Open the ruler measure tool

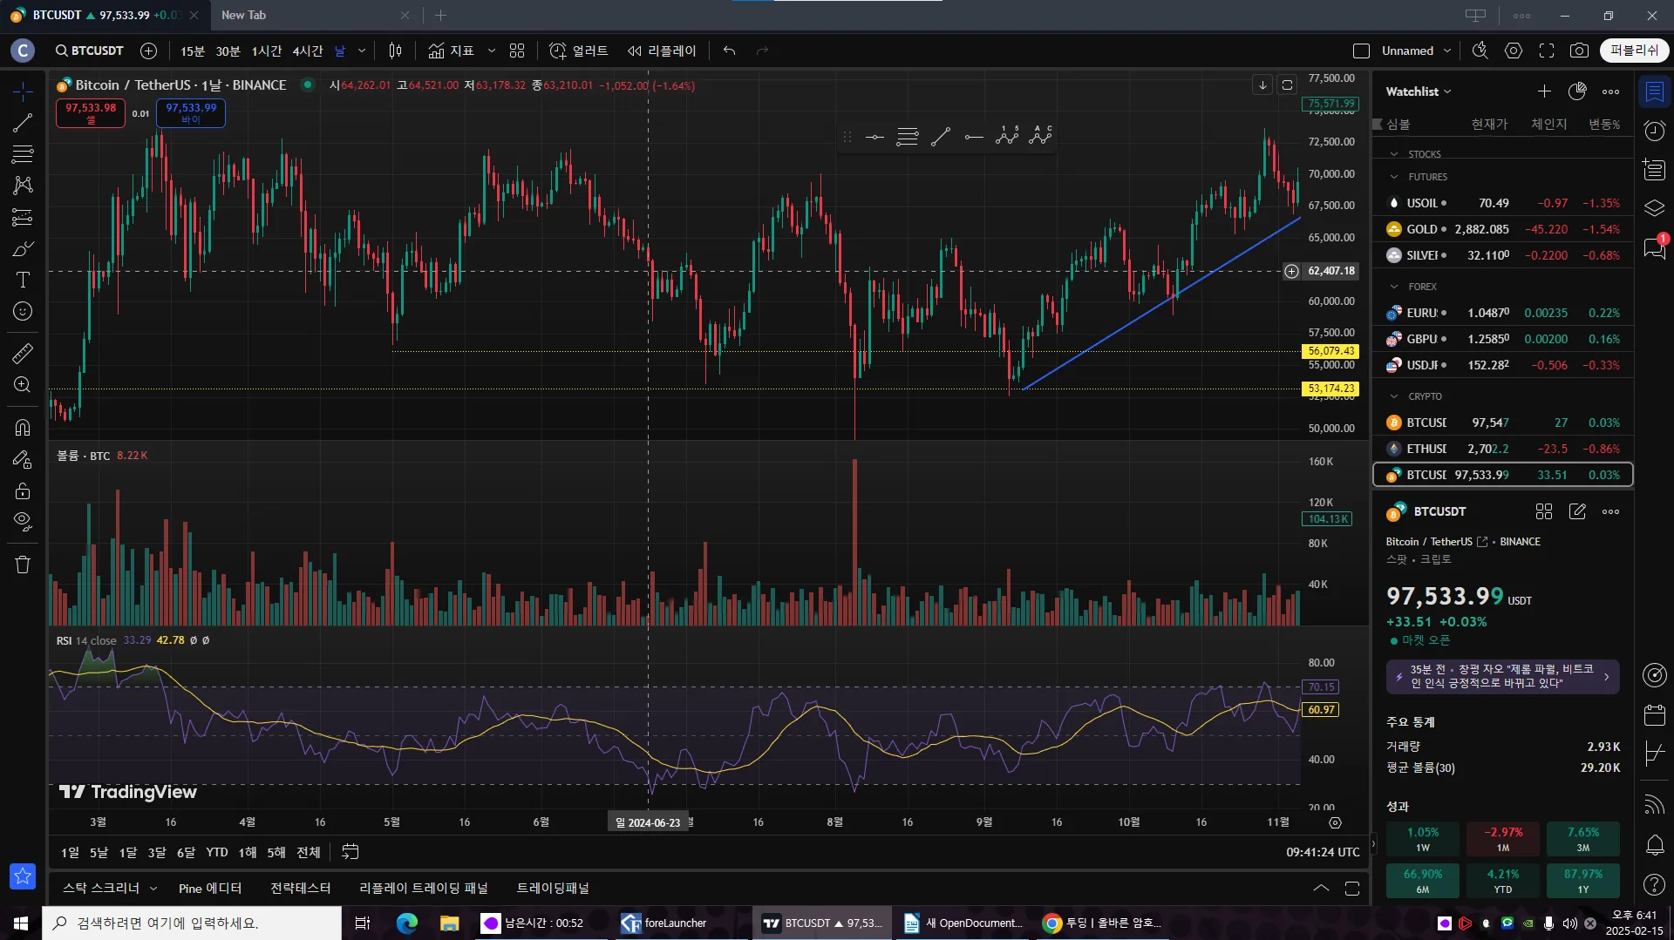23,353
